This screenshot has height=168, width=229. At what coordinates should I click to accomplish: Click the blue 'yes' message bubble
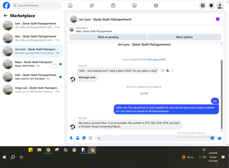[215, 101]
